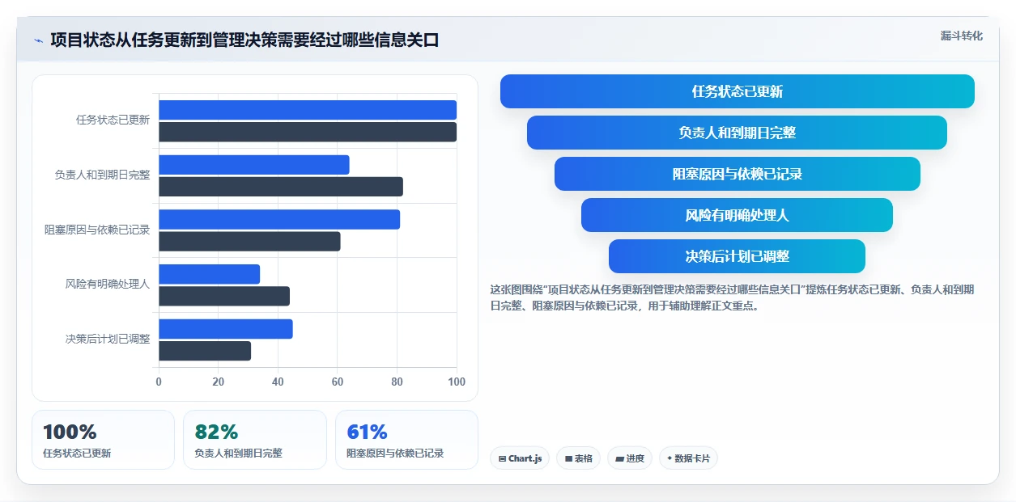1016x502 pixels.
Task: Select the 进度 tag label
Action: pos(636,458)
